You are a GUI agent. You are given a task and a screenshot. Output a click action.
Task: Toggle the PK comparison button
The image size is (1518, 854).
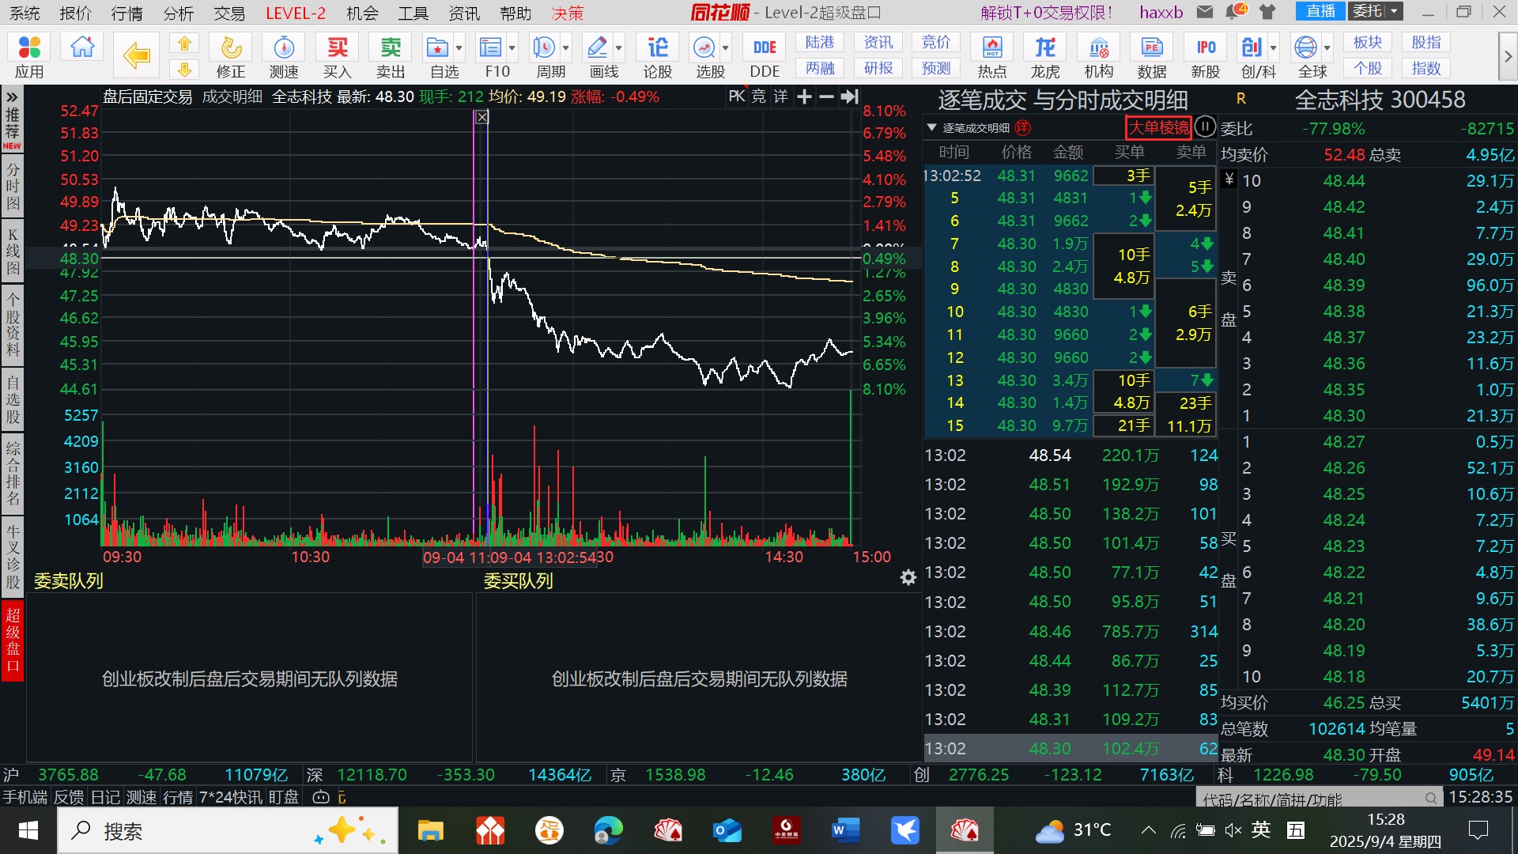point(736,96)
